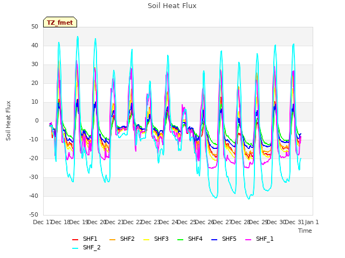345x258 pixels.
Task: Click the TZ_fmet annotation box
Action: [x=60, y=22]
